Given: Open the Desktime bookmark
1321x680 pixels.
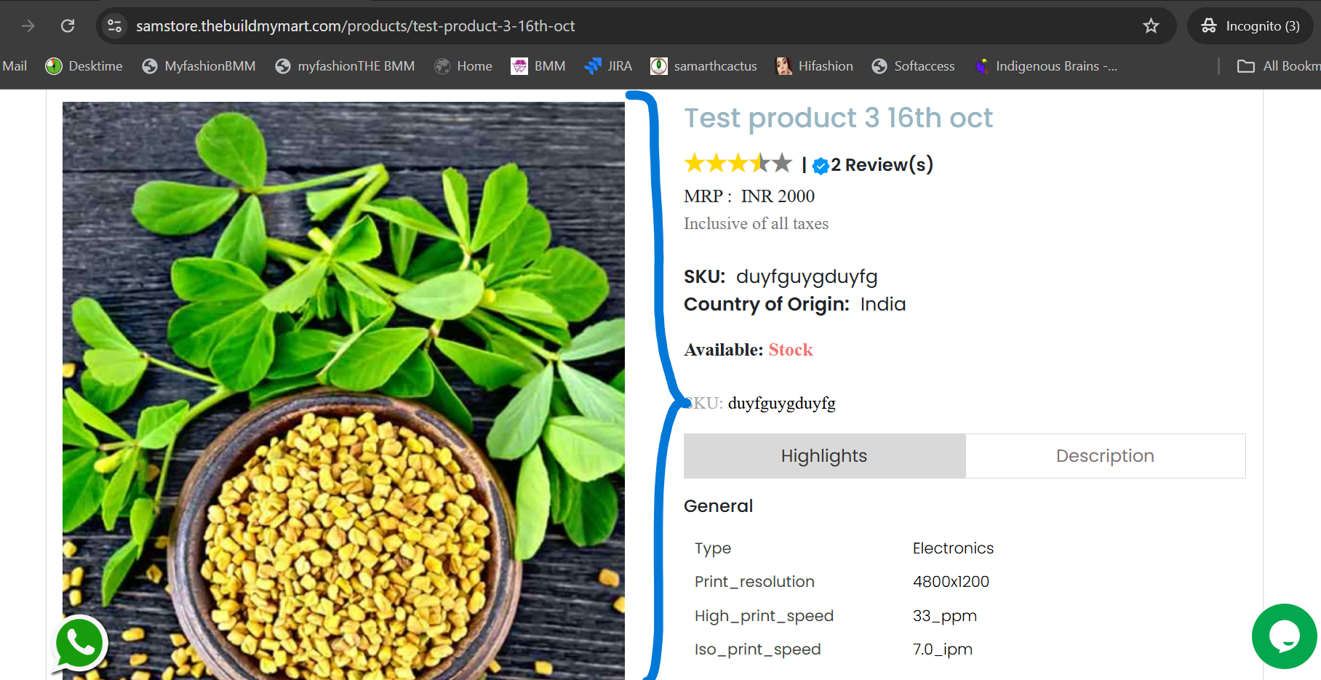Looking at the screenshot, I should coord(84,66).
